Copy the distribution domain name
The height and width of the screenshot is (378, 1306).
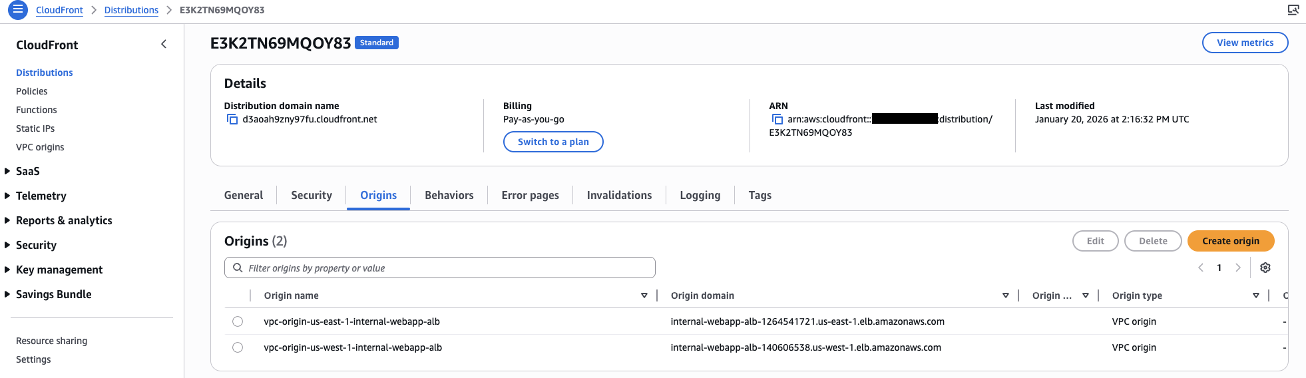click(x=232, y=119)
